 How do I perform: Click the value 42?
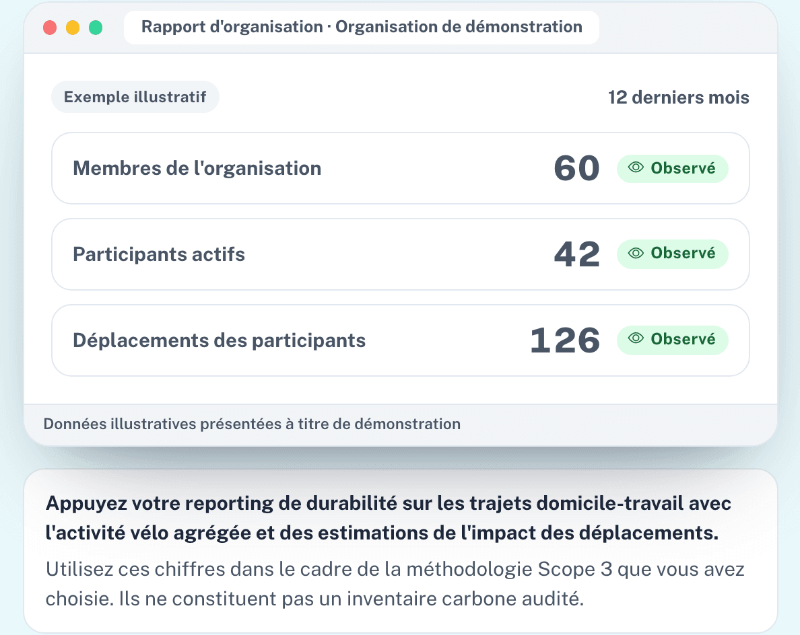pos(576,254)
